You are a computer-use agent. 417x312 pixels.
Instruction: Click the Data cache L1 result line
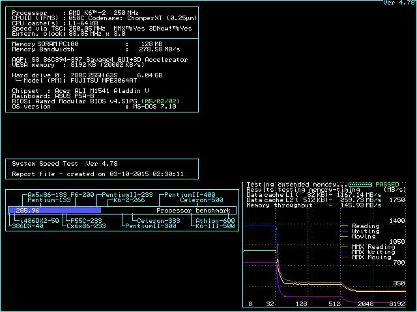(x=314, y=195)
